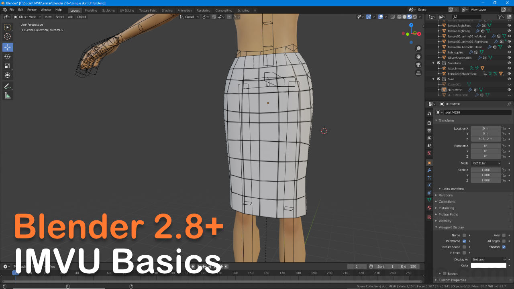Open the Render properties tab
514x289 pixels.
(429, 123)
